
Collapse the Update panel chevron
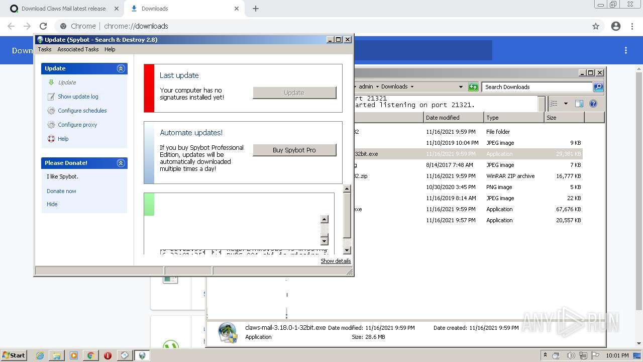pos(121,68)
